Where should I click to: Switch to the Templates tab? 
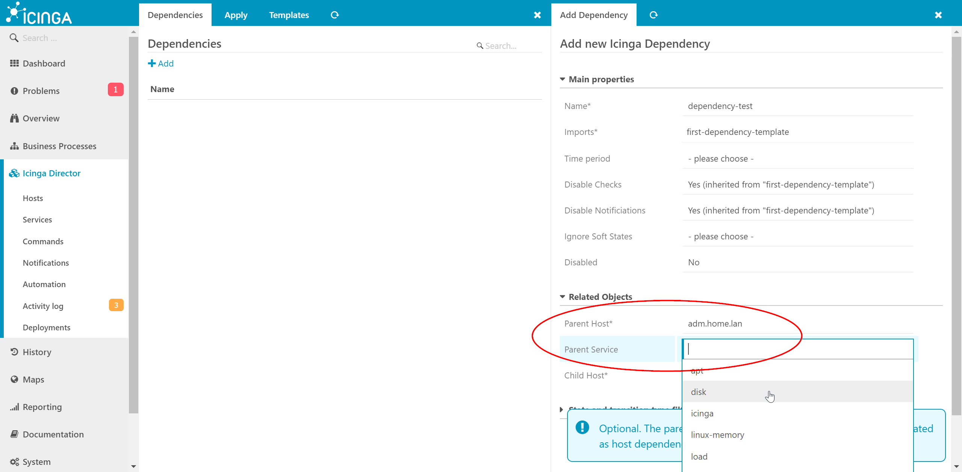click(x=289, y=15)
